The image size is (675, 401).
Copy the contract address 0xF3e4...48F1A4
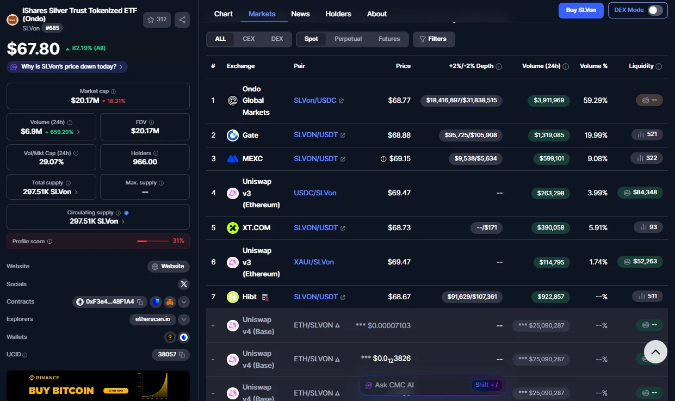(140, 302)
